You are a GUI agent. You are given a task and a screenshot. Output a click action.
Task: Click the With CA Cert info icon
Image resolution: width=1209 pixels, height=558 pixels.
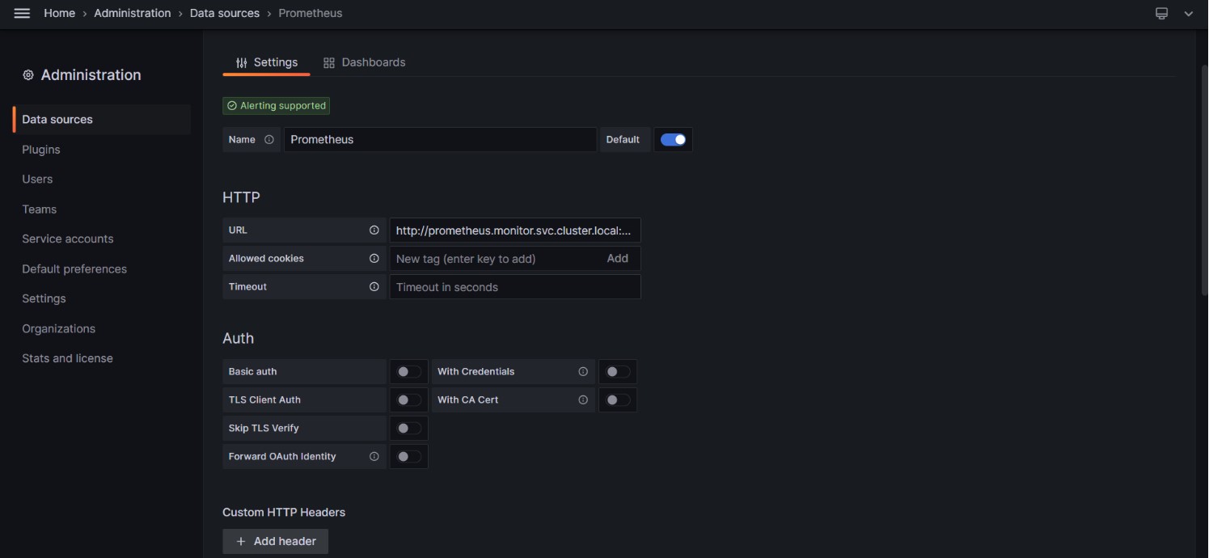pos(583,399)
